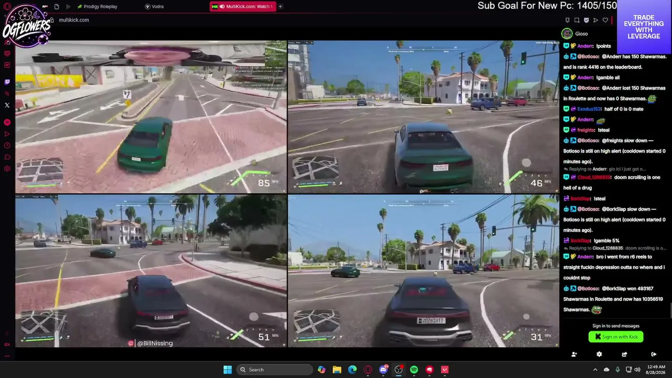Click the microphone icon in system tray
The width and height of the screenshot is (672, 378).
pyautogui.click(x=617, y=370)
